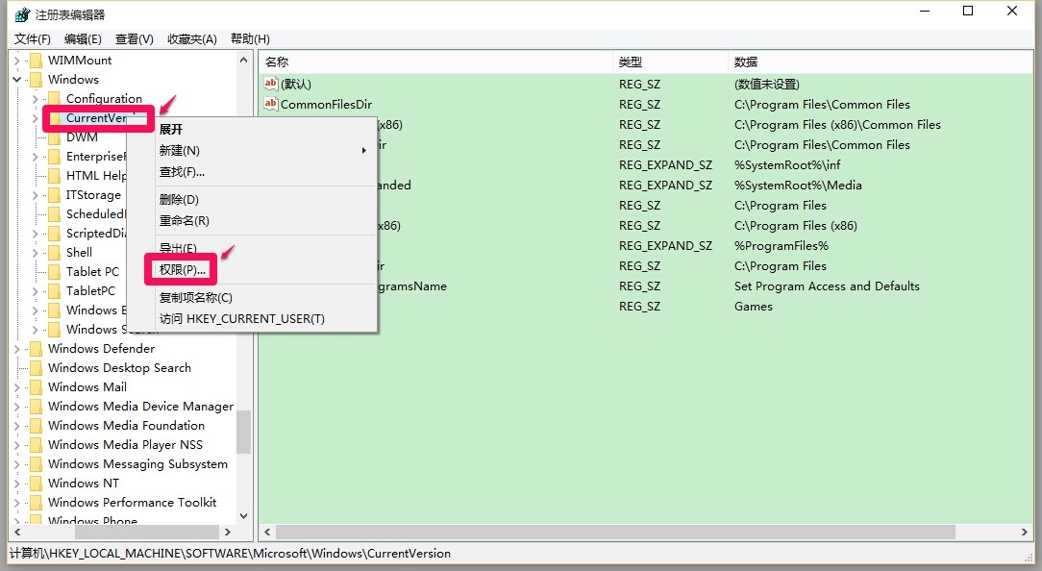
Task: Click the tree pane vertical scrollbar thumb
Action: [x=243, y=431]
